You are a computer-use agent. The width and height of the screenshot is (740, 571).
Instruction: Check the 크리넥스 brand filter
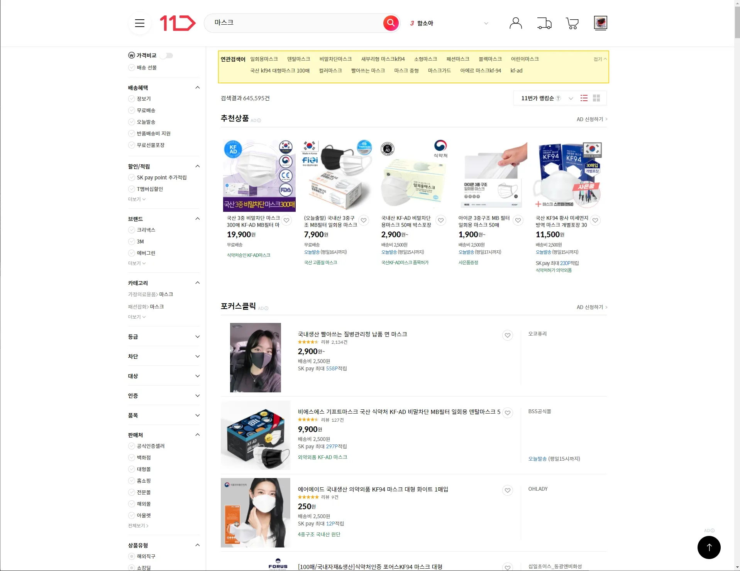(x=132, y=230)
